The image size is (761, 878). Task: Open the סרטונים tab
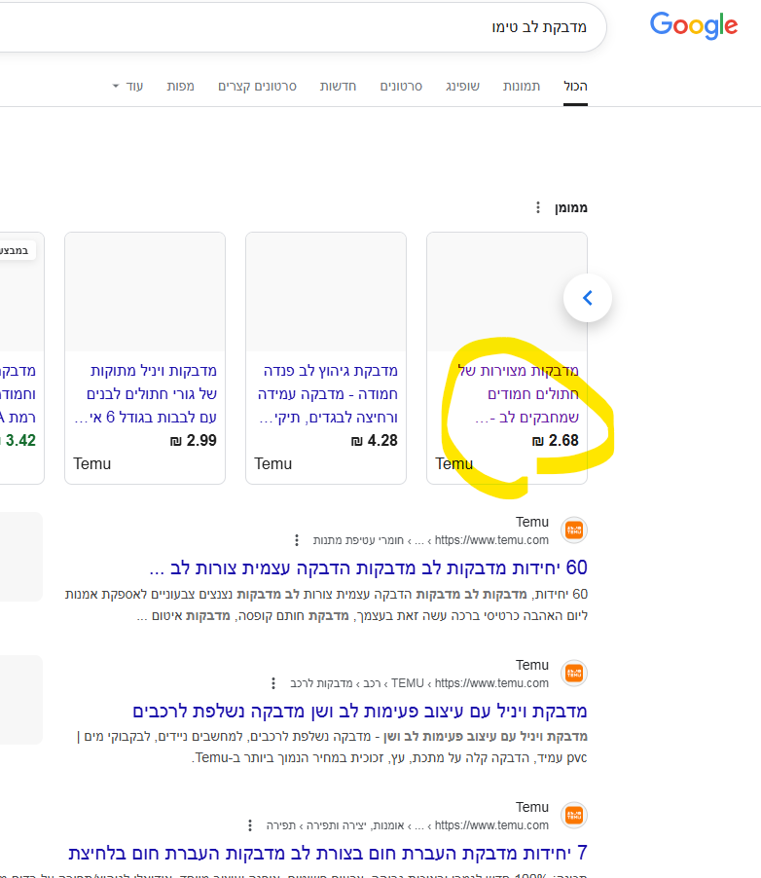click(x=401, y=87)
